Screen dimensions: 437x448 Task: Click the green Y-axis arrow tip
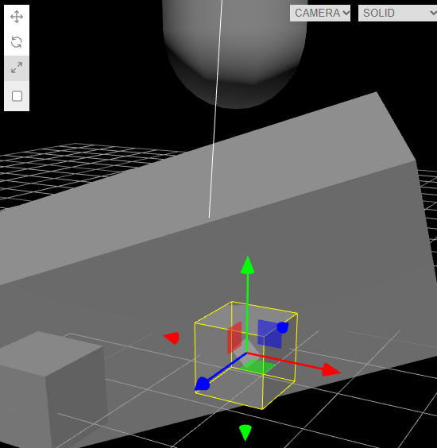(248, 265)
